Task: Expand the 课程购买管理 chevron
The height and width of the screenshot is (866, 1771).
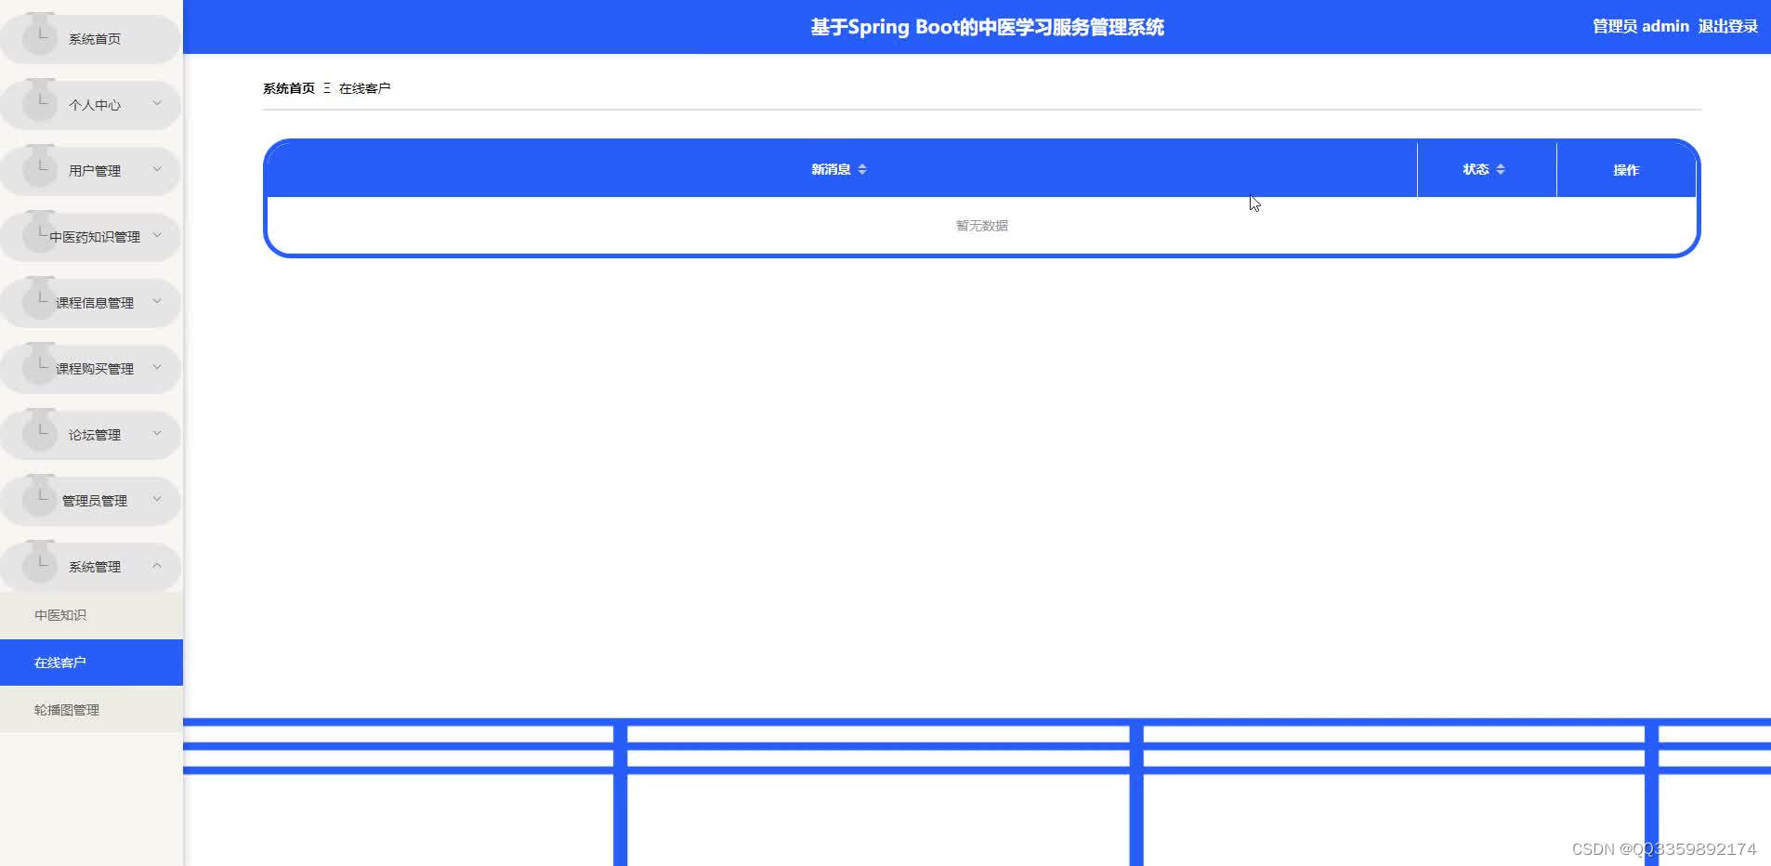Action: [157, 367]
